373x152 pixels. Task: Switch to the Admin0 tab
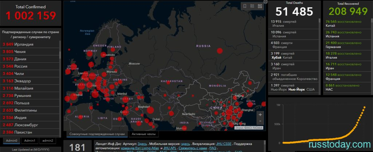coord(12,141)
